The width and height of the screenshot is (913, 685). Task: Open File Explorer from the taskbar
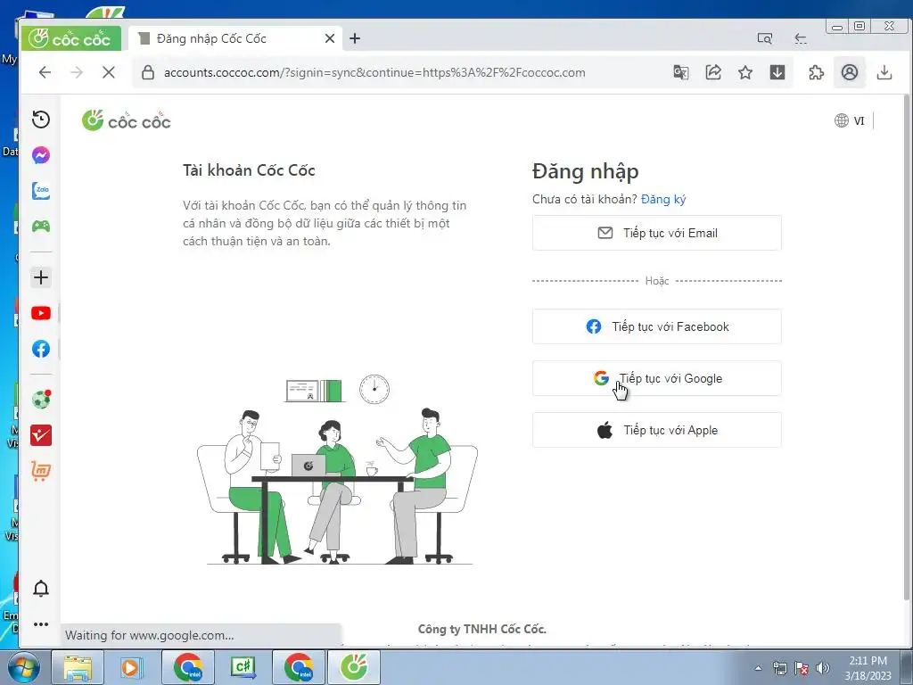78,667
